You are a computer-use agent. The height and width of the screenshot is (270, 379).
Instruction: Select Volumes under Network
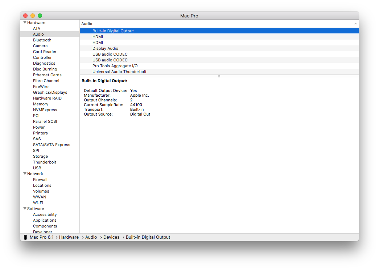coord(41,191)
